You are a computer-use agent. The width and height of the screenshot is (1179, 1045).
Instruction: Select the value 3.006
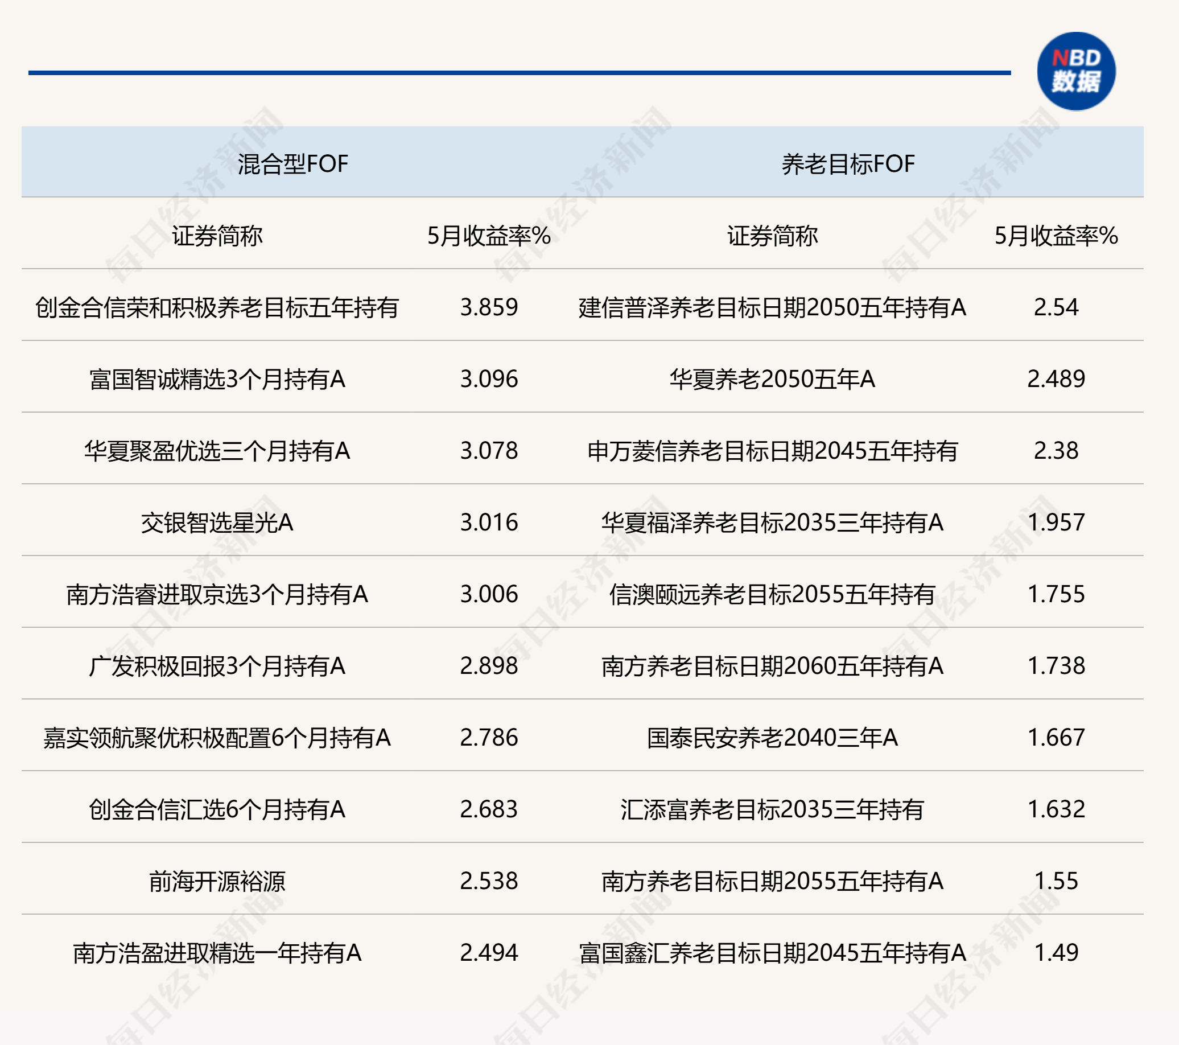click(x=489, y=594)
